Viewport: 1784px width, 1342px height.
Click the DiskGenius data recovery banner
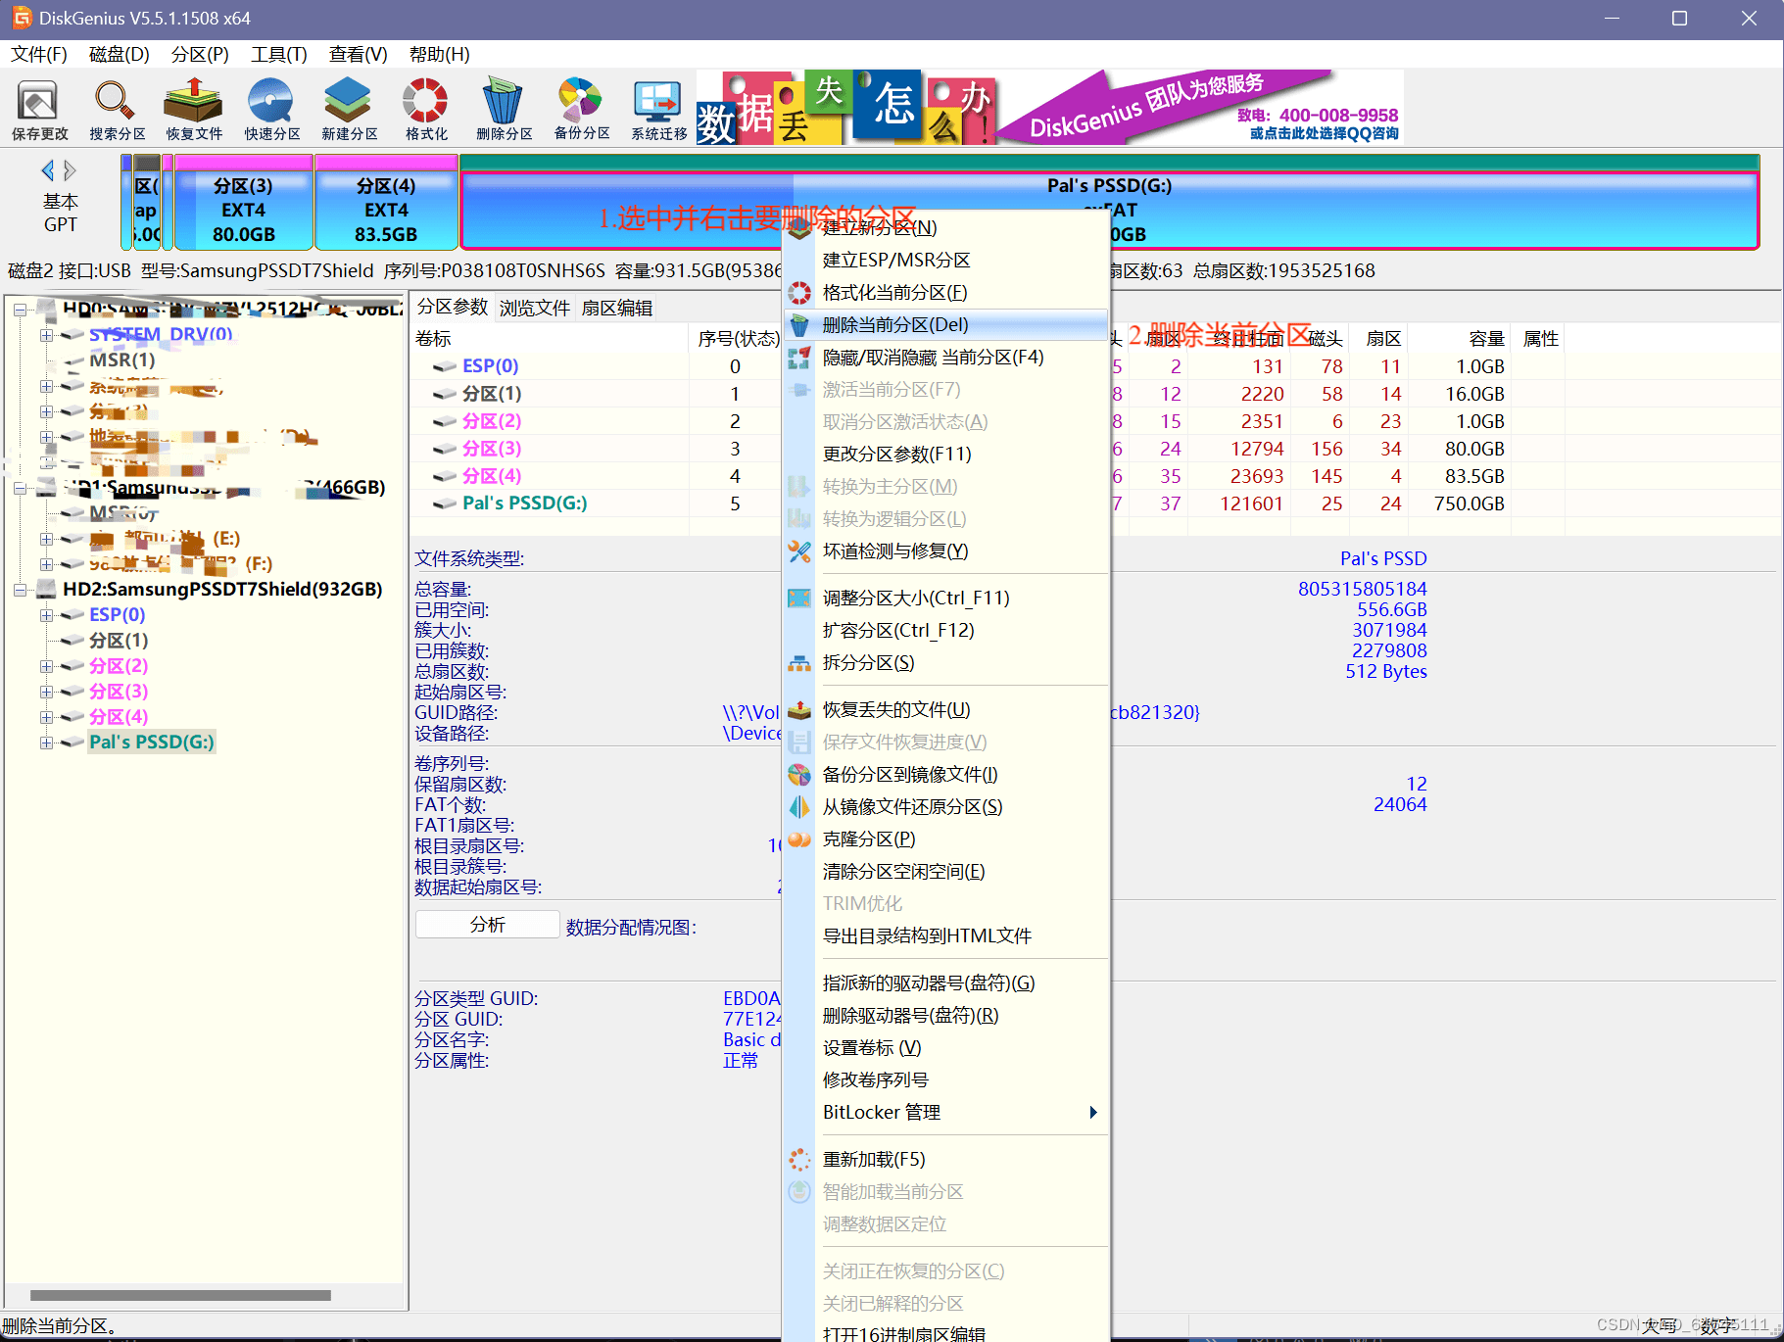pos(1049,108)
